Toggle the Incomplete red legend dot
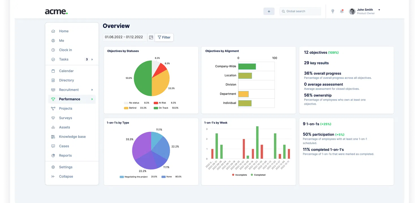The image size is (419, 203). [x=233, y=175]
